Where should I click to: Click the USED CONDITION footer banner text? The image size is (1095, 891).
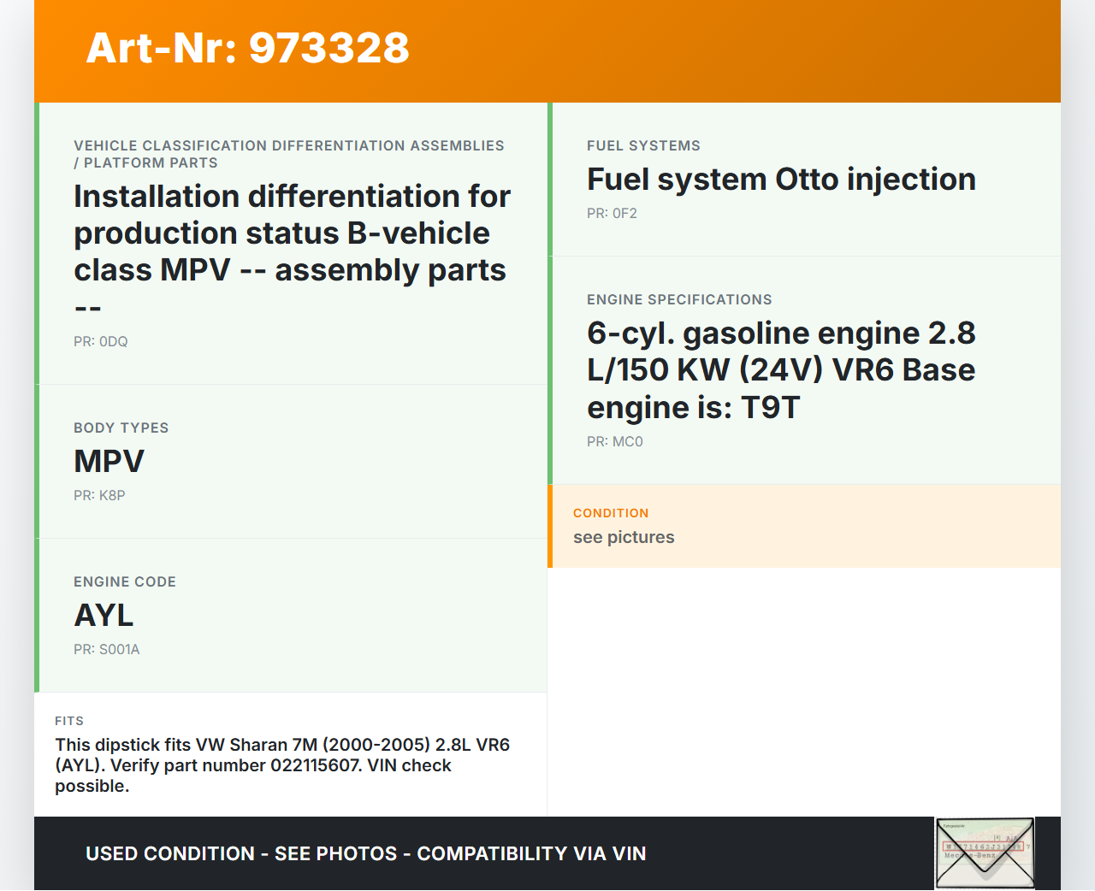click(365, 853)
